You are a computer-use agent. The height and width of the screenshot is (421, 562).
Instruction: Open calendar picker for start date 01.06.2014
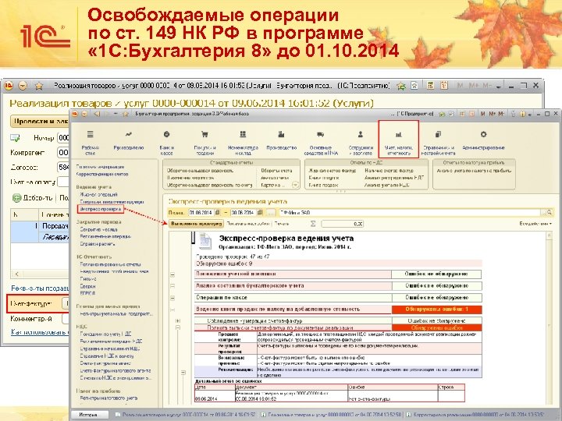[218, 213]
